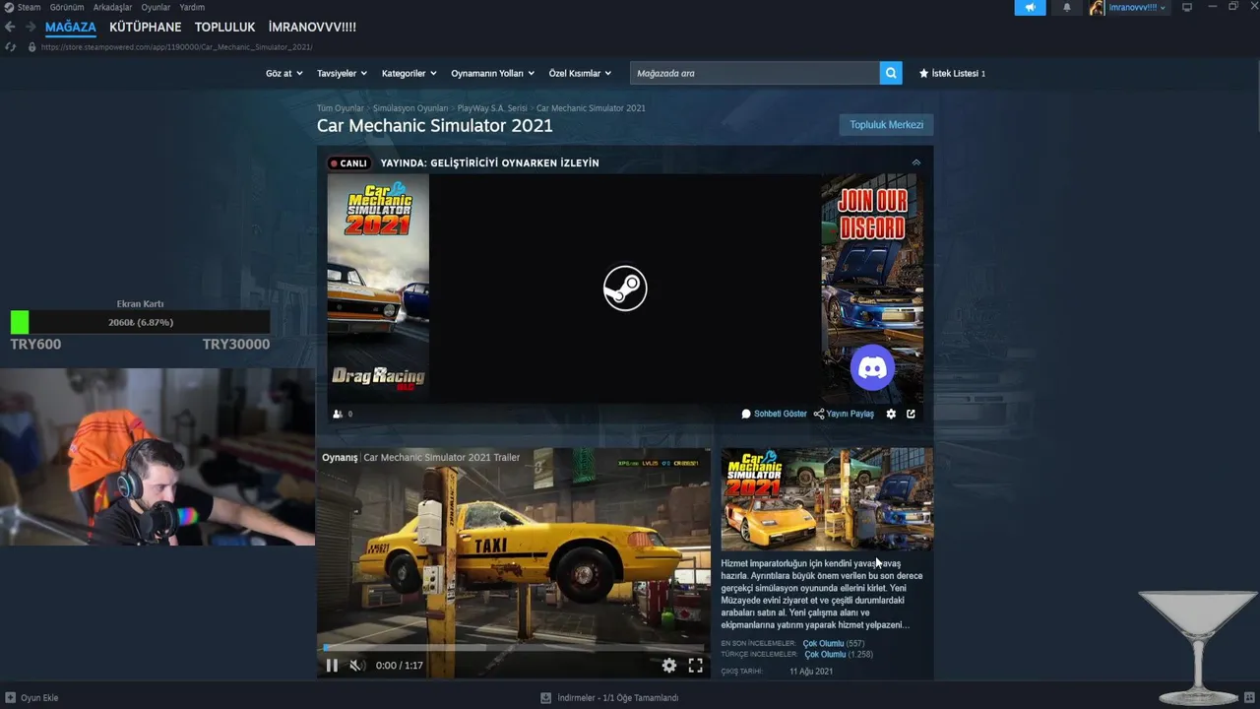Click the Mağazada ara search field
The image size is (1260, 709).
[754, 73]
